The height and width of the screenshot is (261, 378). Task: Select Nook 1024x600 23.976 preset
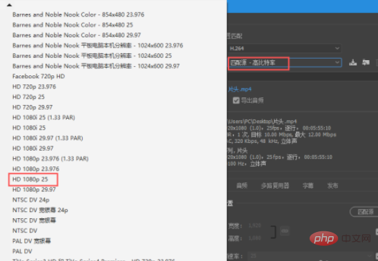pos(98,46)
